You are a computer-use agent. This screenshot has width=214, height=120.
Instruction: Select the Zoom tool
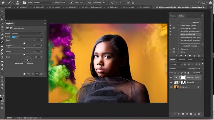[2, 88]
